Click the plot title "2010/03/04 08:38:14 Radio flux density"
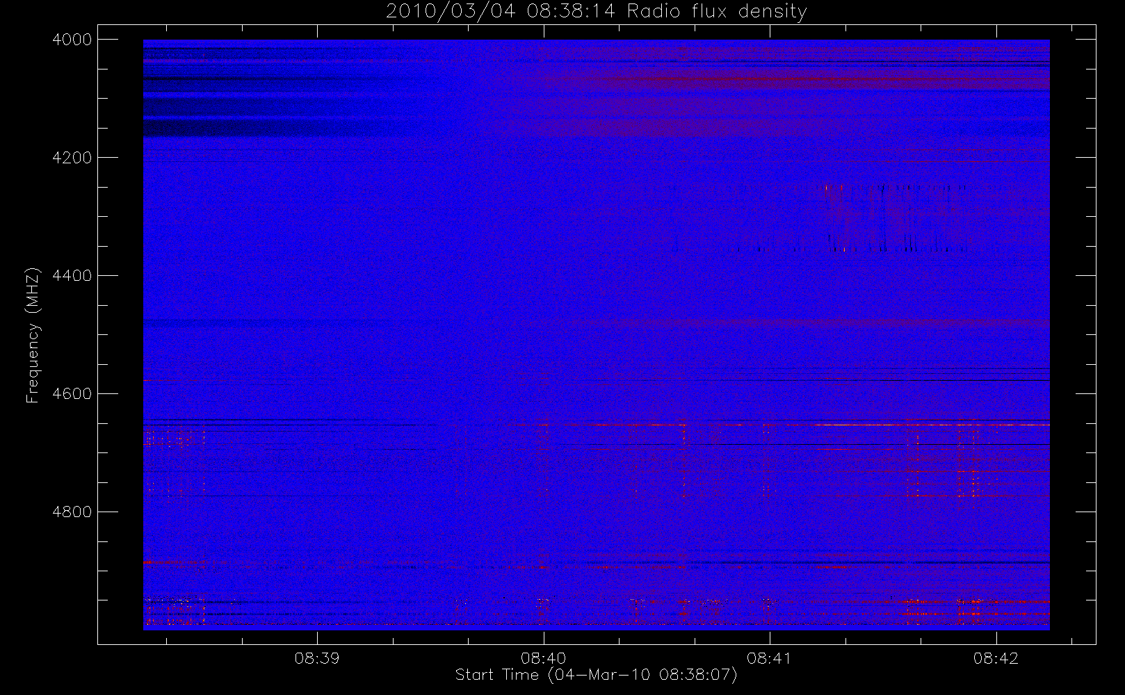The height and width of the screenshot is (695, 1125). [597, 11]
